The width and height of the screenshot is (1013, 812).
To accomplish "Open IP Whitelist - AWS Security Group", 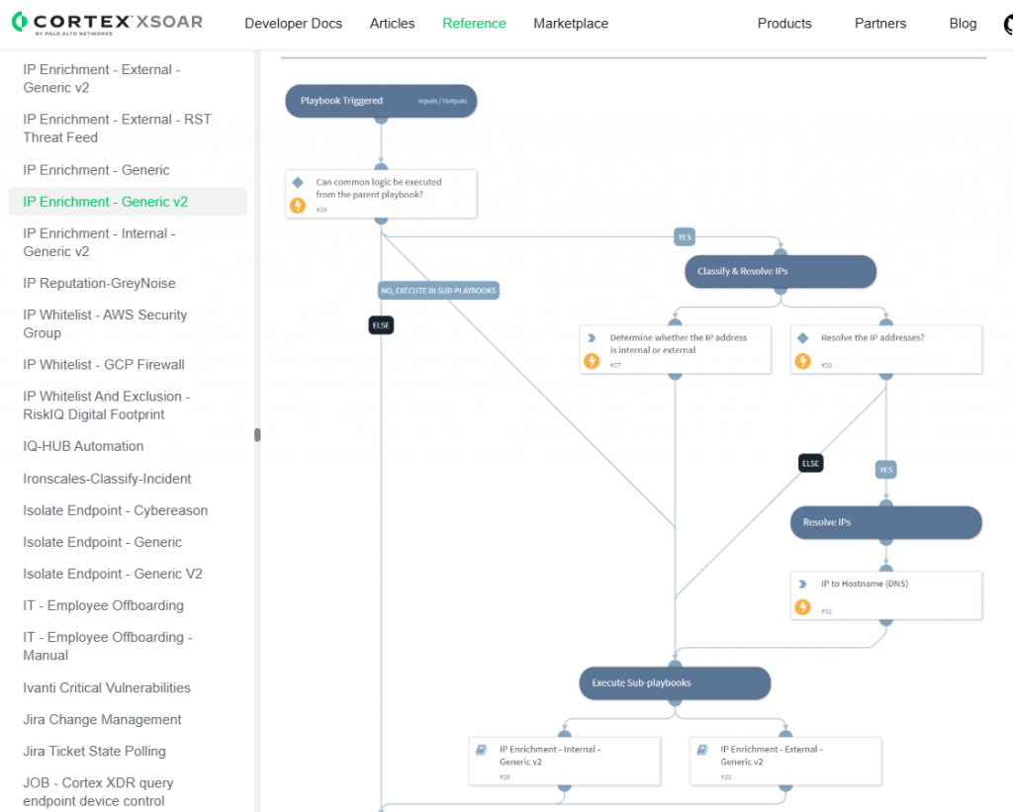I will coord(105,323).
